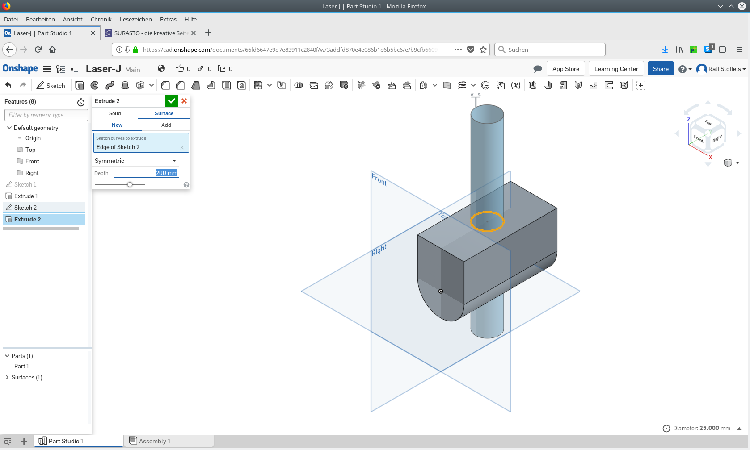Open the Assembly 1 tab

155,441
